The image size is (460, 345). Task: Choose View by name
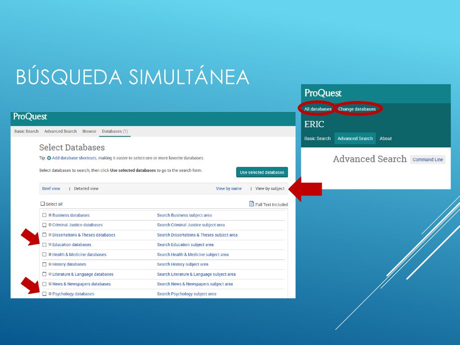coord(229,188)
